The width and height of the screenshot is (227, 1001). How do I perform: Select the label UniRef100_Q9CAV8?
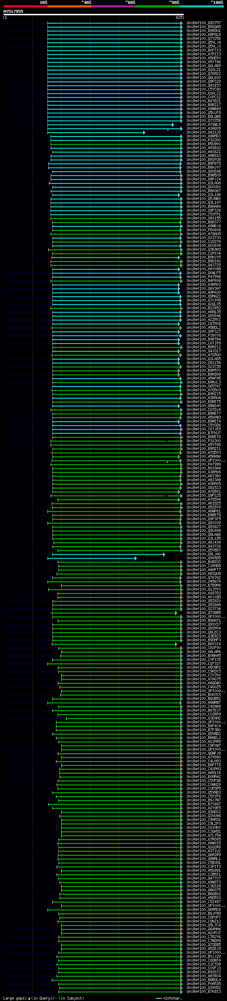click(x=204, y=531)
